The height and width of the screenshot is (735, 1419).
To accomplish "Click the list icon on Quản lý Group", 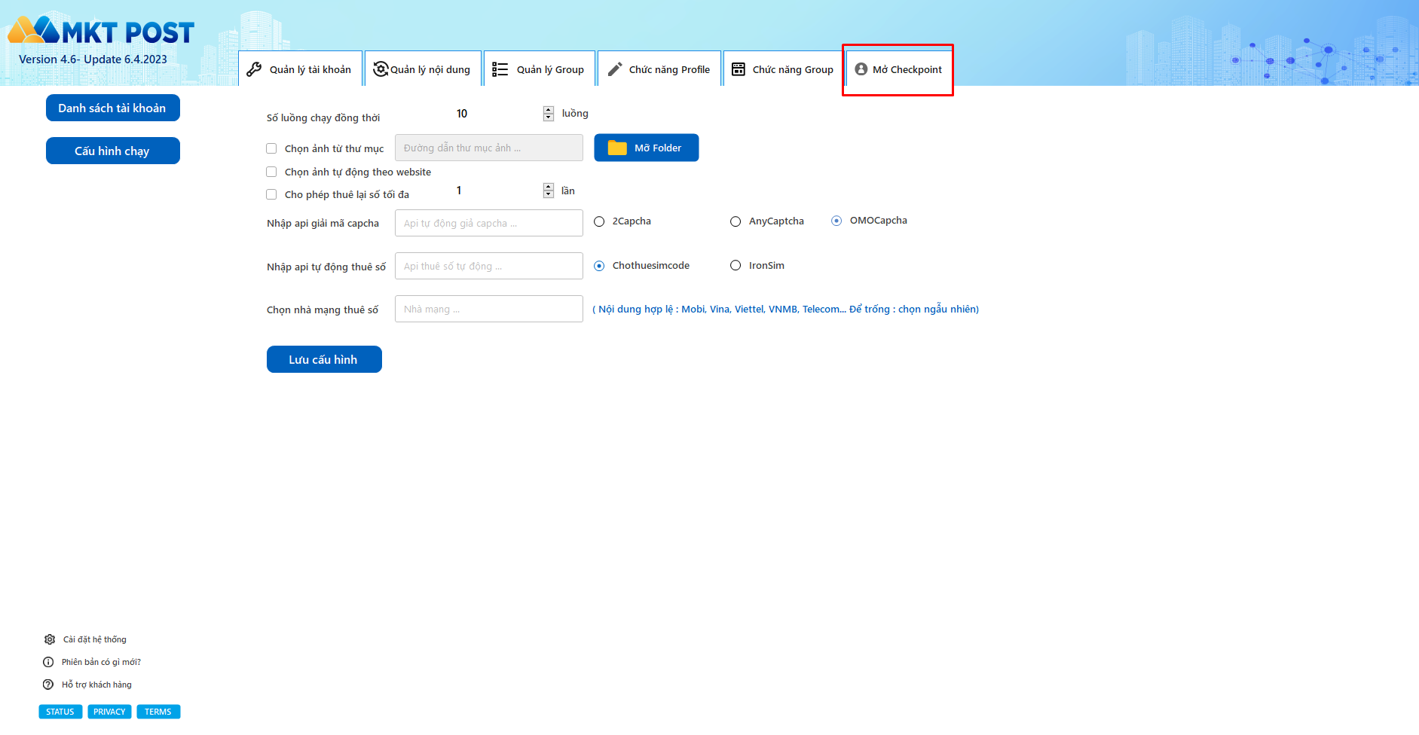I will 500,69.
